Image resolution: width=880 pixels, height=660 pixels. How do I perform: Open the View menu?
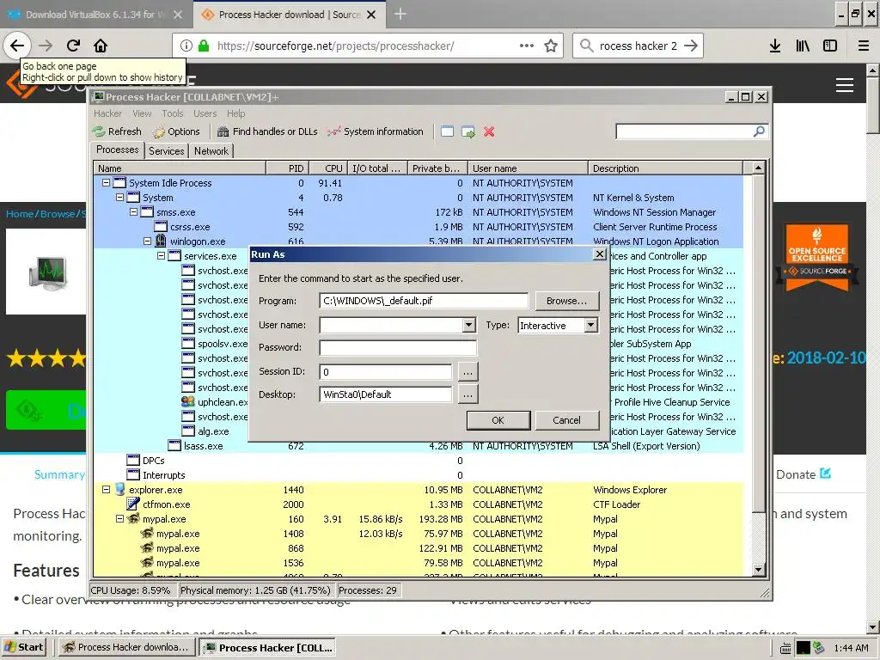tap(142, 113)
